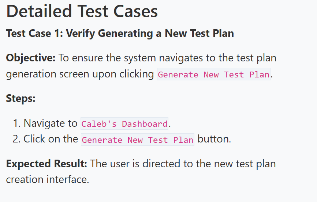
Task: Click the bold "Steps:" label
Action: pyautogui.click(x=21, y=98)
